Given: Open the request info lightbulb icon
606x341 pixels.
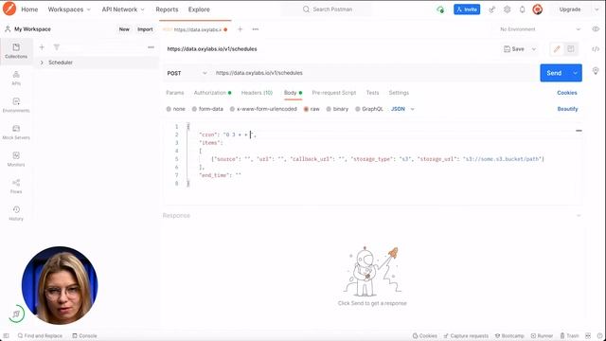Looking at the screenshot, I should [596, 70].
